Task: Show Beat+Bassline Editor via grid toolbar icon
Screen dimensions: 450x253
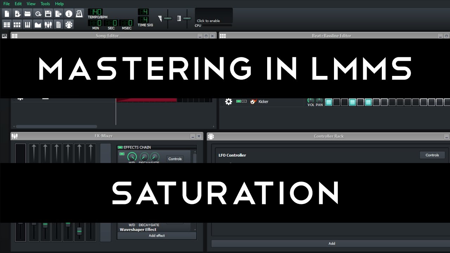Action: tap(18, 24)
